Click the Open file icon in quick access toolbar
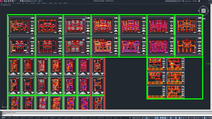Image resolution: width=212 pixels, height=119 pixels. point(7,1)
